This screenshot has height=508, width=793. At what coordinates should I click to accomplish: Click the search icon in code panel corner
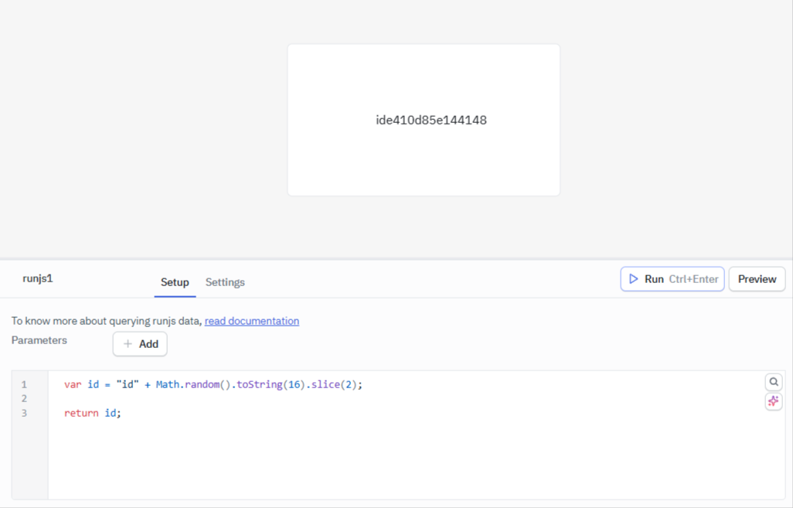click(x=773, y=382)
